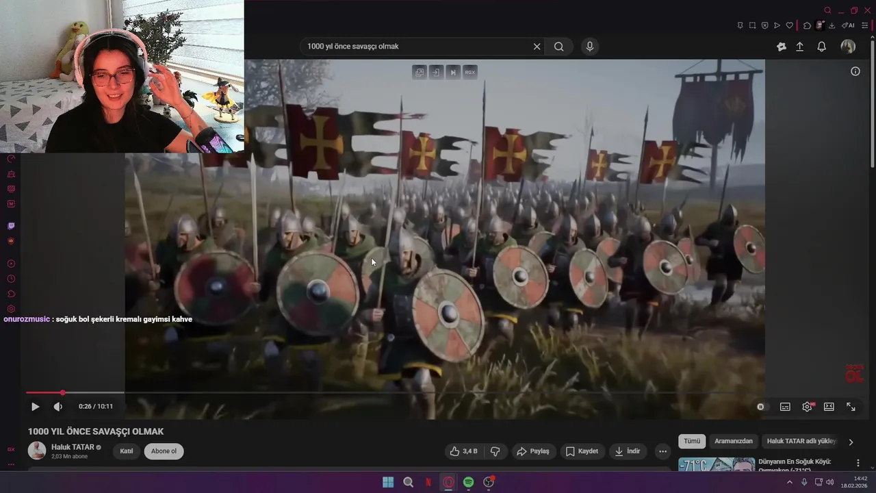Switch to theater mode view

point(829,407)
